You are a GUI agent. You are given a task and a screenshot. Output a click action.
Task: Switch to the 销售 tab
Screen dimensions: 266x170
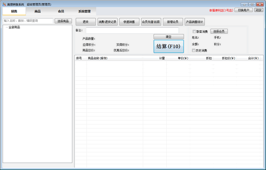click(14, 11)
